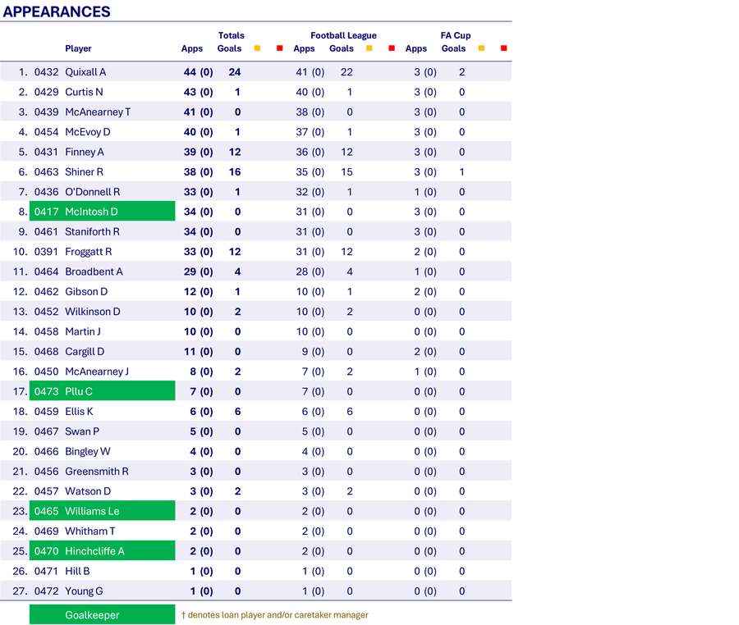Image resolution: width=739 pixels, height=625 pixels.
Task: Click the yellow card icon under Totals
Action: [x=257, y=48]
